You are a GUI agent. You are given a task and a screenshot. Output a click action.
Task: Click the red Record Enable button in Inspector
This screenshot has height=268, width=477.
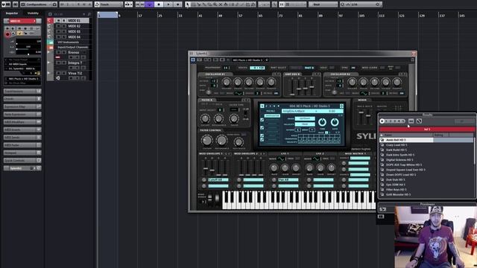click(x=7, y=34)
